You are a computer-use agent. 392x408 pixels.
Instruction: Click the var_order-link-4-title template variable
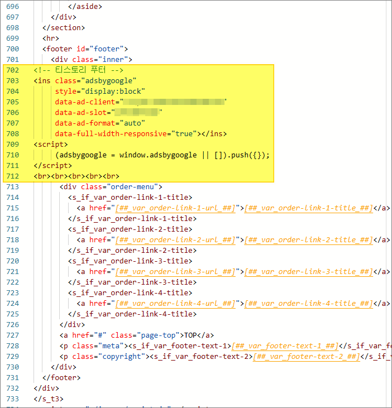pos(309,303)
